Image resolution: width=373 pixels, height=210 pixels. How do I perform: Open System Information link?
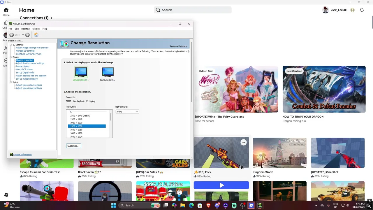22,155
